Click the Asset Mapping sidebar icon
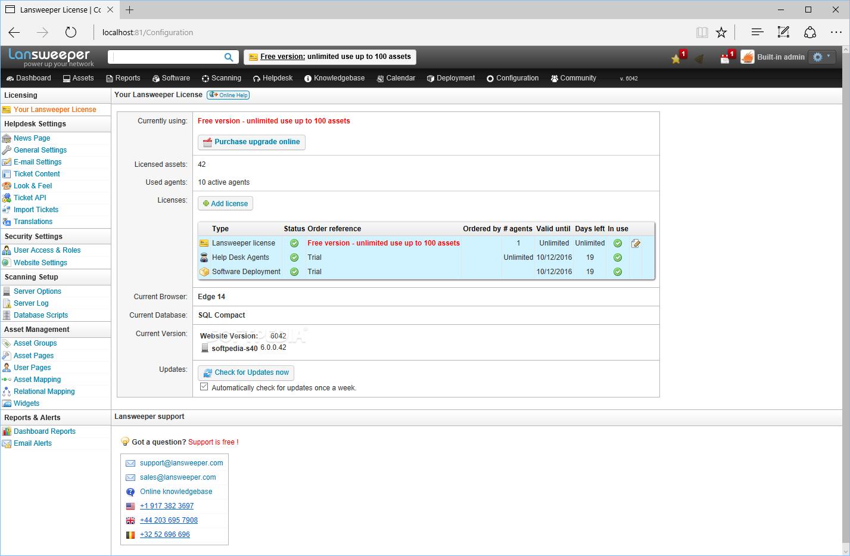Viewport: 850px width, 556px height. pyautogui.click(x=7, y=380)
